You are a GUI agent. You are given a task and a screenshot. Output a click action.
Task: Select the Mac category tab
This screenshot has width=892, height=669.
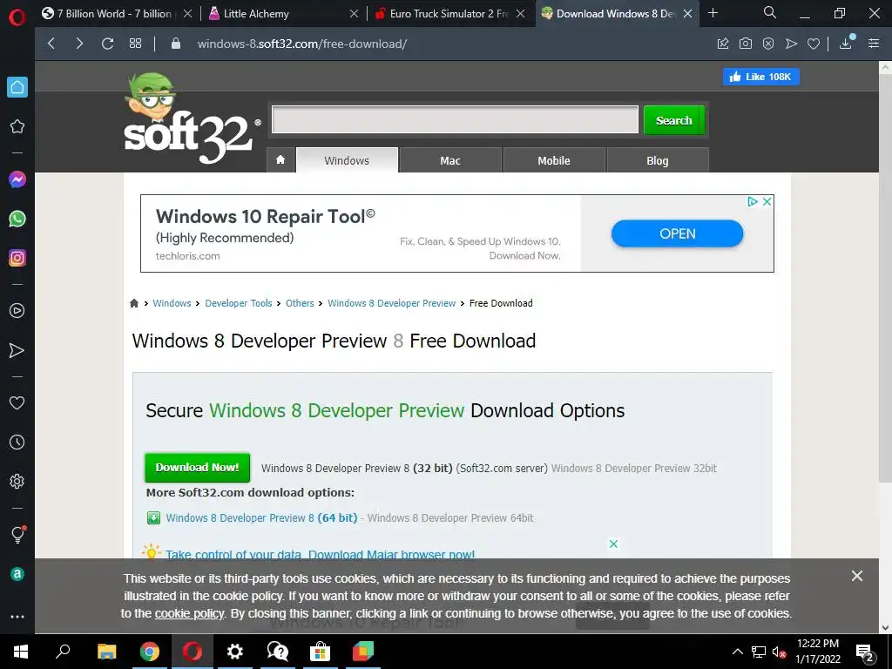pos(450,160)
